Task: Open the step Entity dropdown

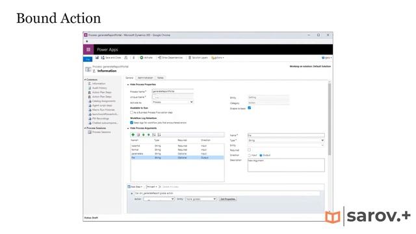Action: pos(201,199)
